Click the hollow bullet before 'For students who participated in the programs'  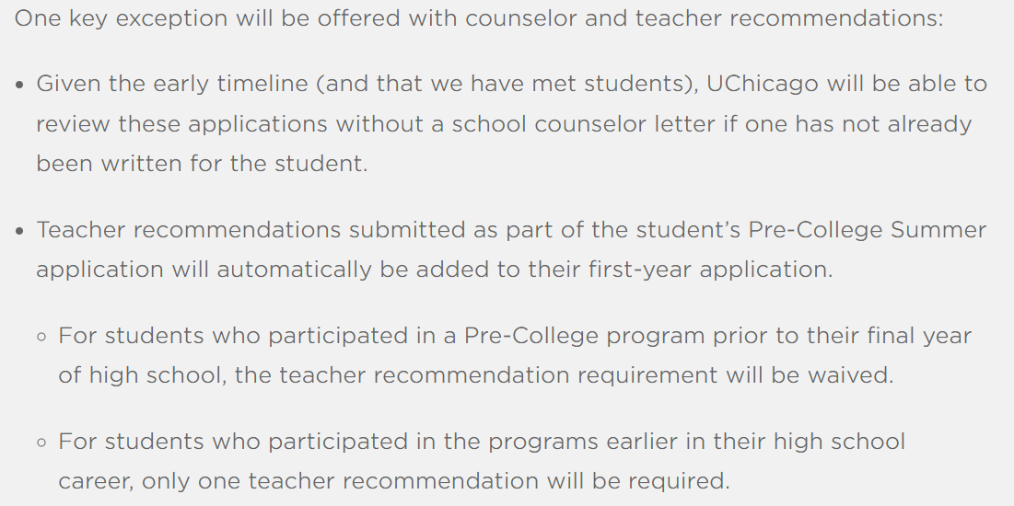(x=42, y=443)
